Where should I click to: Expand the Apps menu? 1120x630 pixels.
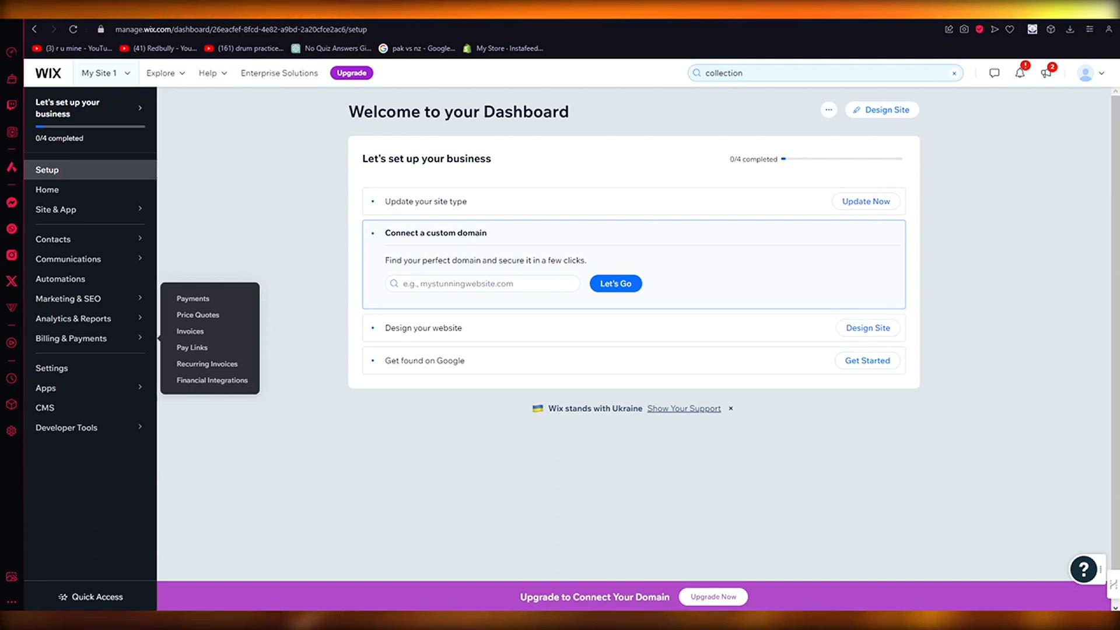90,388
